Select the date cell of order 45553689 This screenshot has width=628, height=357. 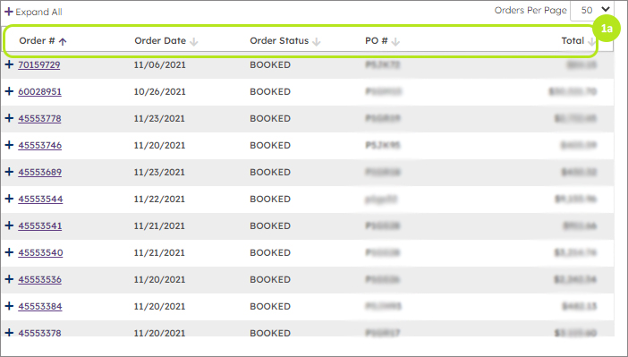[x=159, y=173]
